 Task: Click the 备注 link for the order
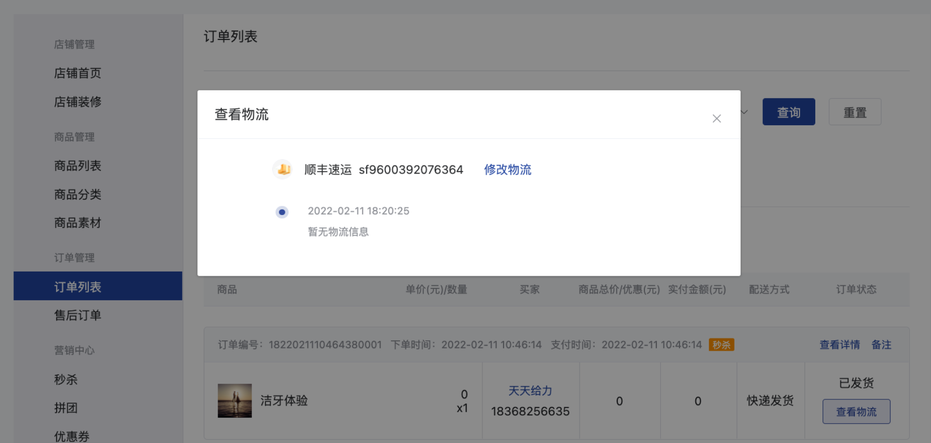[881, 344]
